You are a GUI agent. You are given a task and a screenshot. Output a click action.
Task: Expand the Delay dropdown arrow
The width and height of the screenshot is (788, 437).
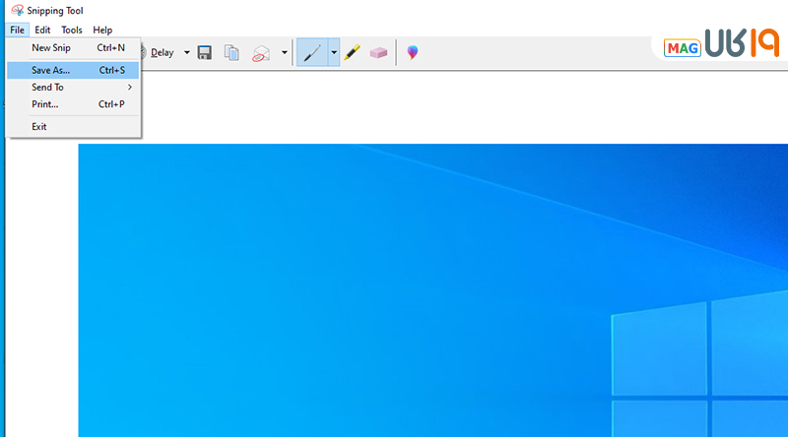pyautogui.click(x=187, y=53)
